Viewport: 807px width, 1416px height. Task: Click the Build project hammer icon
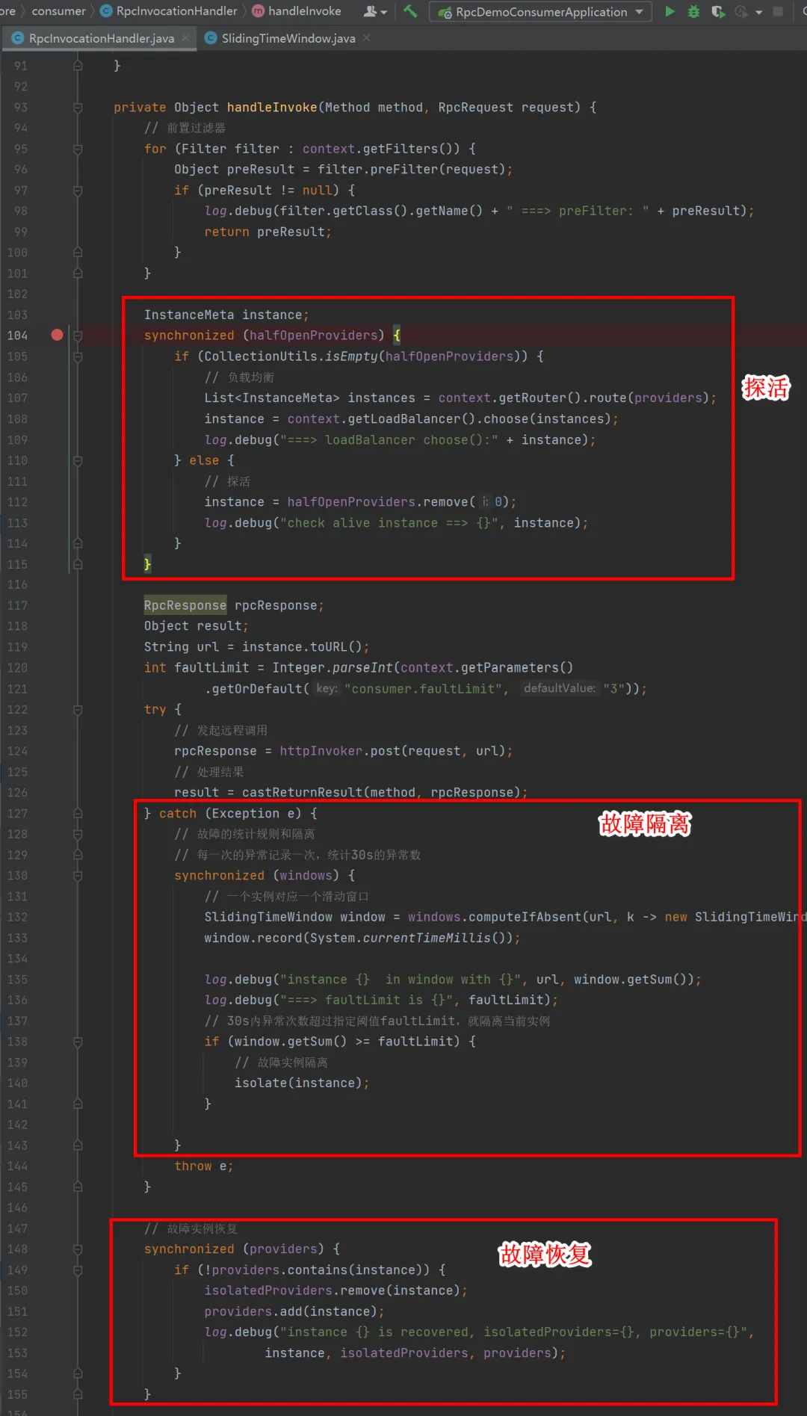pos(410,11)
